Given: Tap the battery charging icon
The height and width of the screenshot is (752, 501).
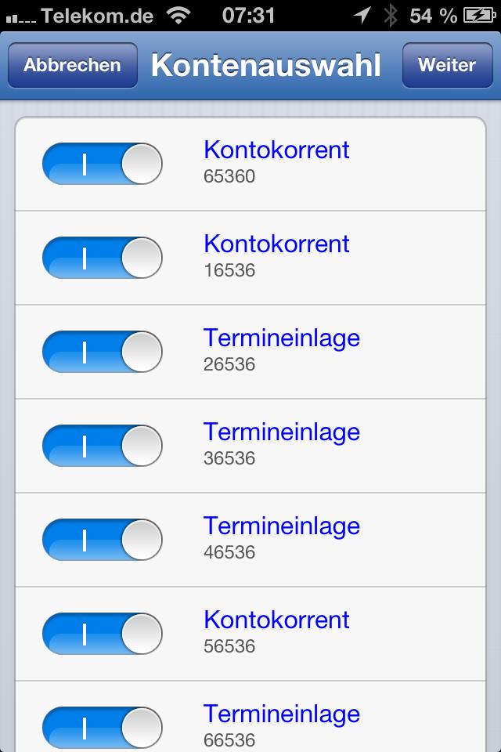Looking at the screenshot, I should 479,16.
